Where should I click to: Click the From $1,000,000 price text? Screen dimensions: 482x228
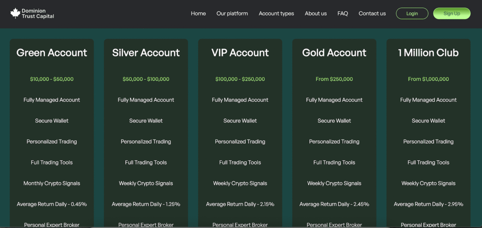click(x=428, y=79)
